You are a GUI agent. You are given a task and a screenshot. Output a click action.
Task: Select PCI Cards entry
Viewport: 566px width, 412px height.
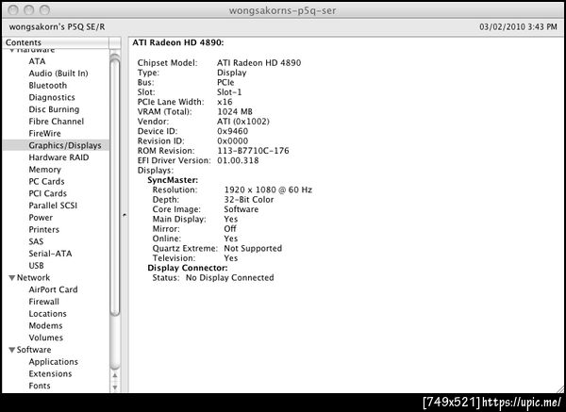tap(47, 193)
